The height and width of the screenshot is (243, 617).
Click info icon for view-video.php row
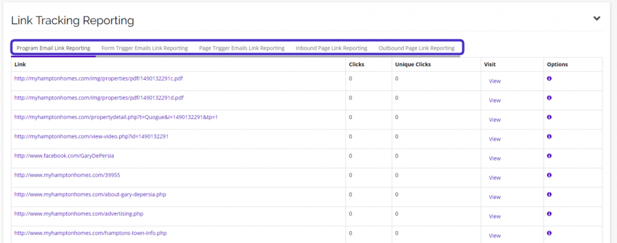[x=550, y=136]
